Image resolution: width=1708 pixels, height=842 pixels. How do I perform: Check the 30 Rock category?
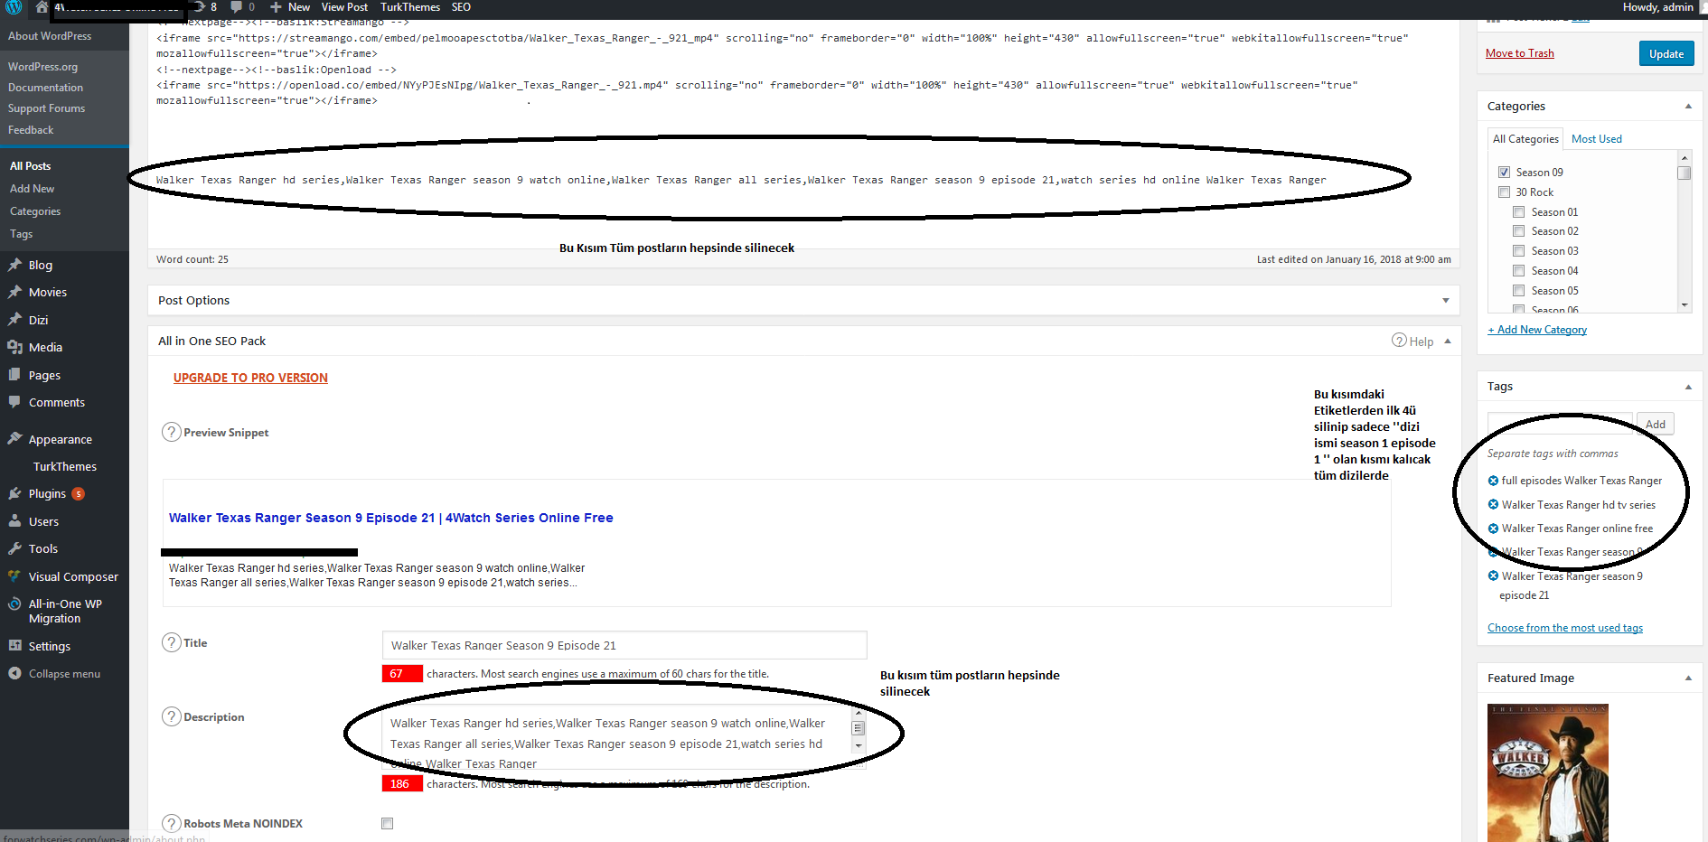point(1505,192)
